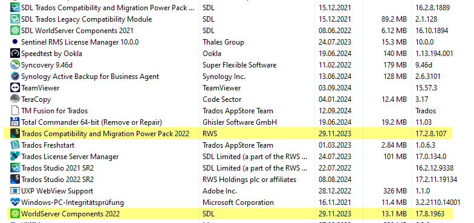Click version 17.0.134.0

[x=430, y=157]
